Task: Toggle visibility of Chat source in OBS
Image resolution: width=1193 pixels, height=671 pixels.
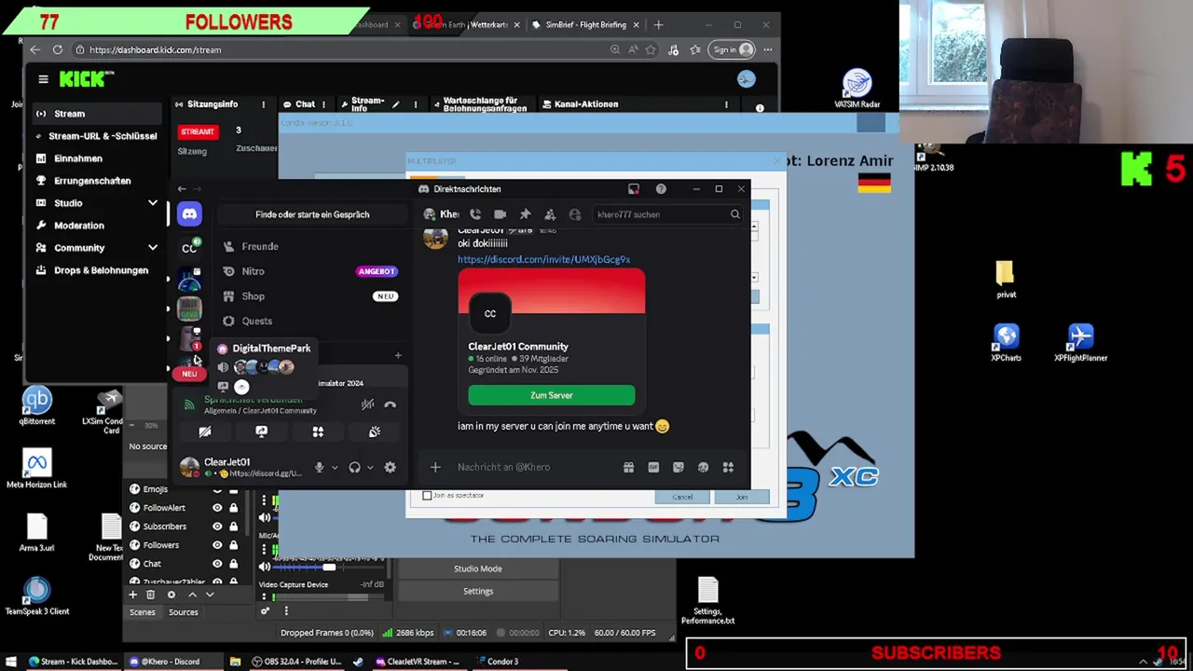Action: point(217,564)
